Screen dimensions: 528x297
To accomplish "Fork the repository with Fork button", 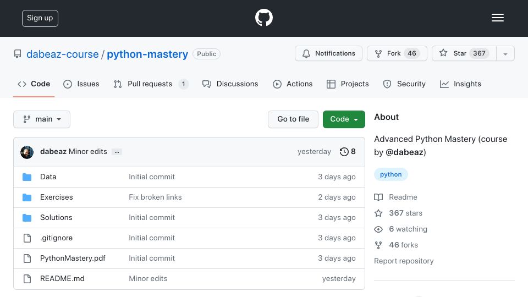I will 397,53.
